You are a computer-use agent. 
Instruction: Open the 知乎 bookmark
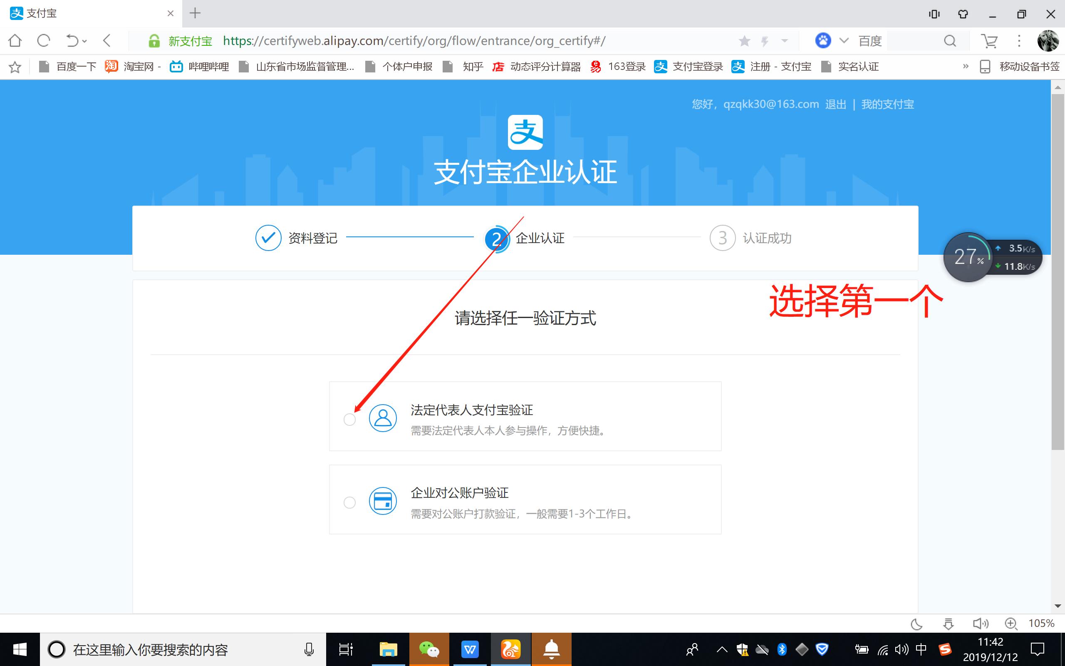pos(463,67)
